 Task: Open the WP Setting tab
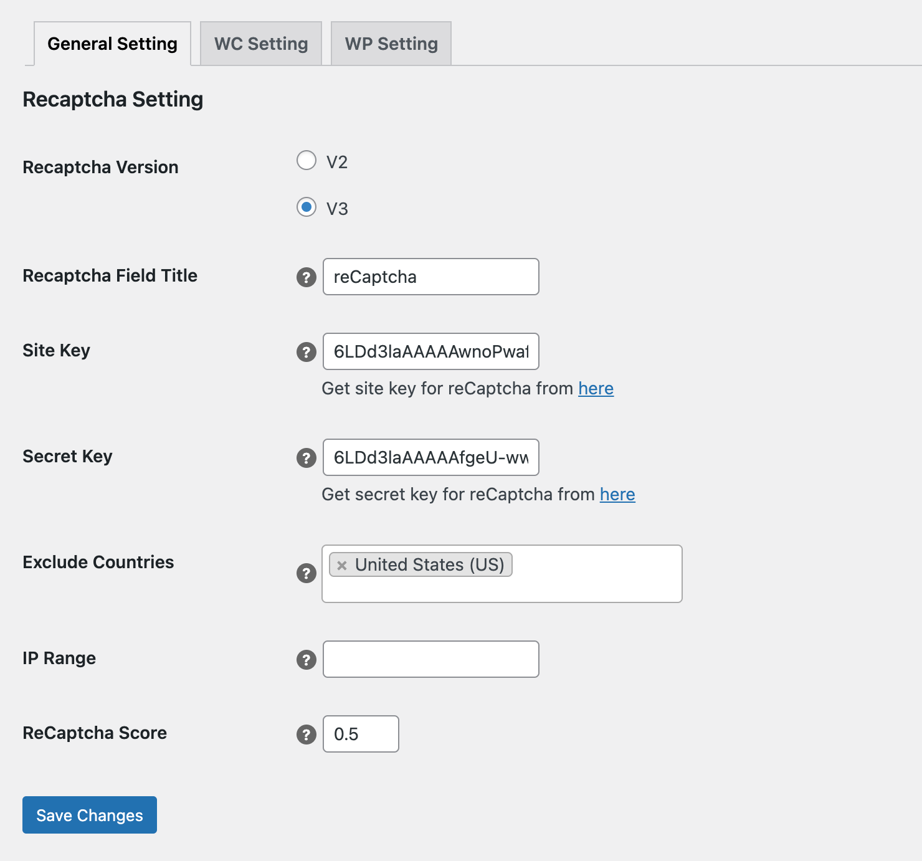tap(391, 43)
